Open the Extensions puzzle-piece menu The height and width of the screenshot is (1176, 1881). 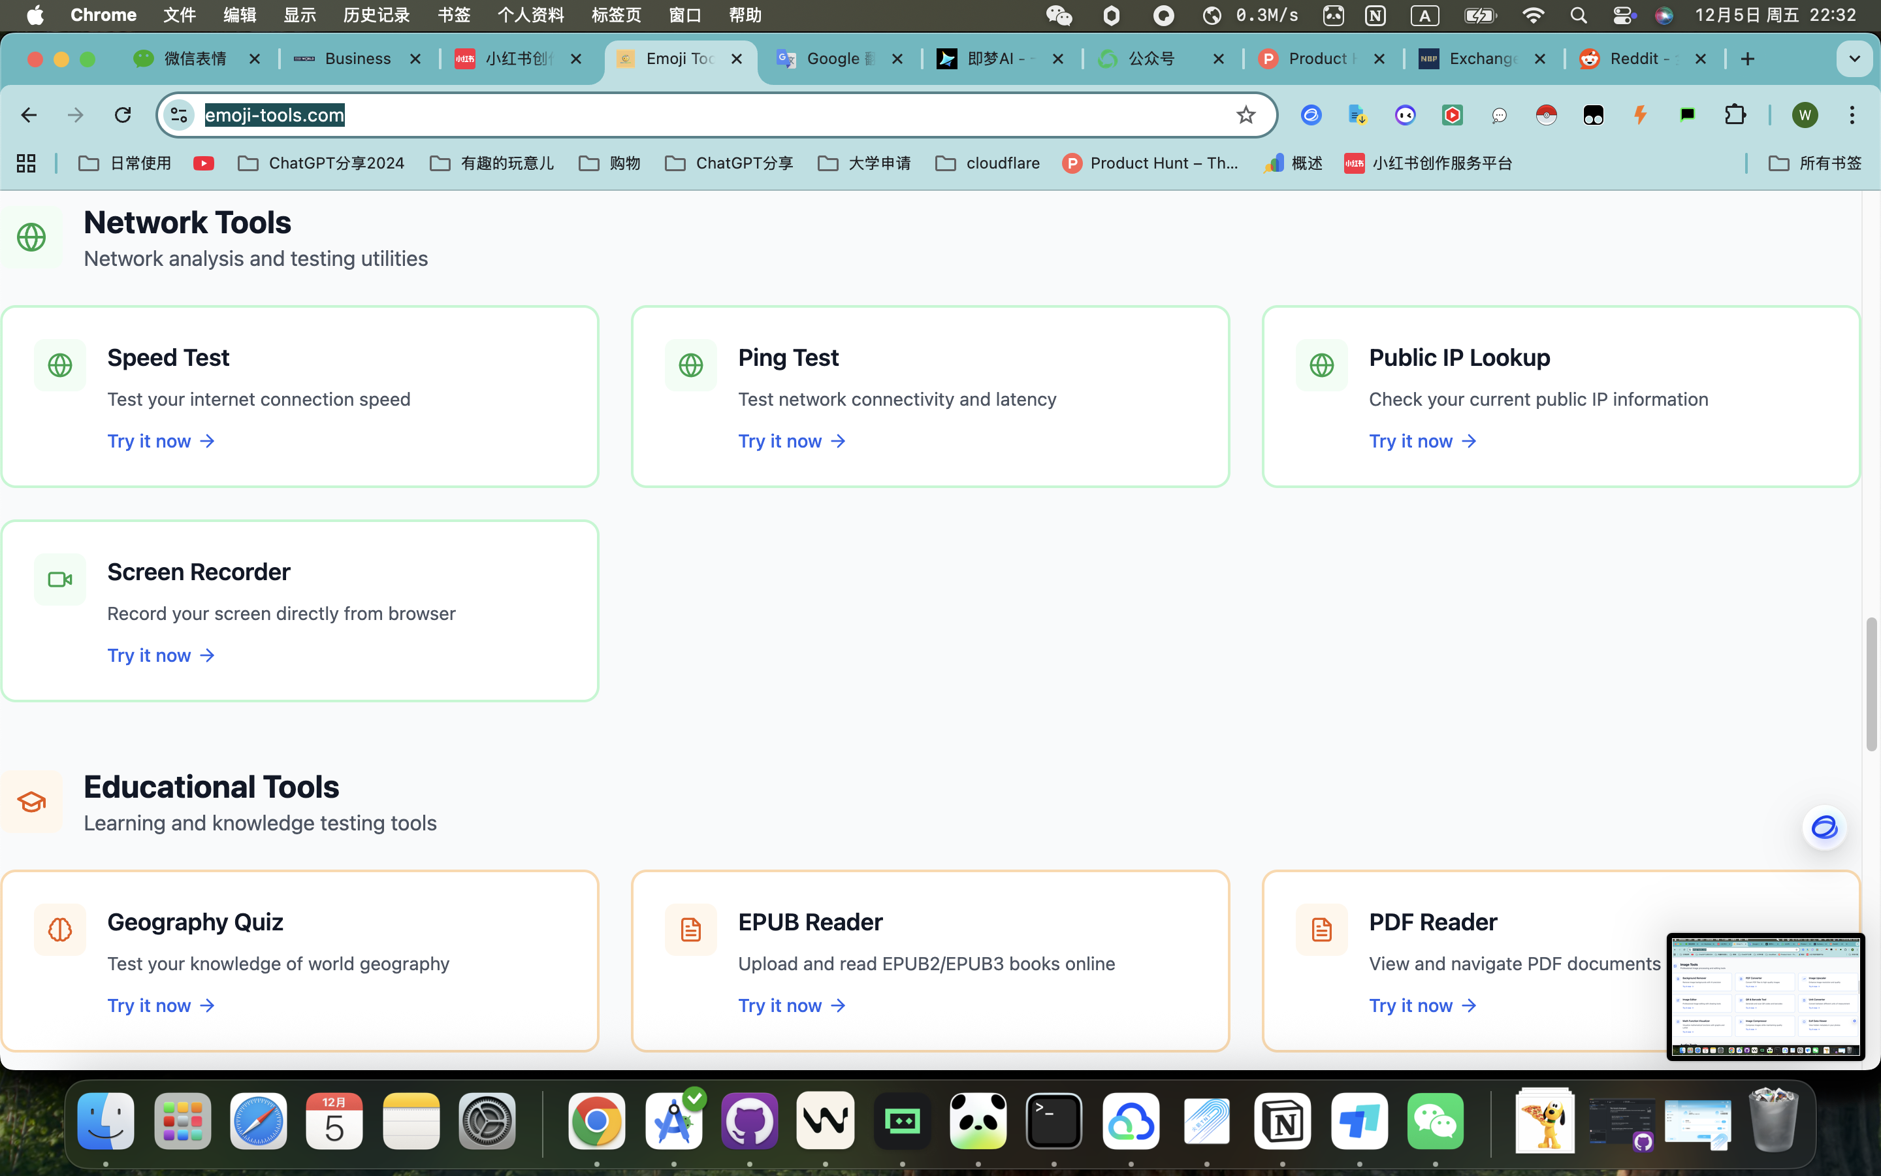point(1735,114)
